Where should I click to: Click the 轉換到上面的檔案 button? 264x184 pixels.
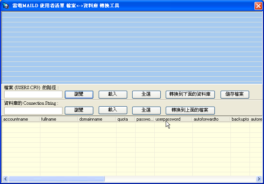190,110
